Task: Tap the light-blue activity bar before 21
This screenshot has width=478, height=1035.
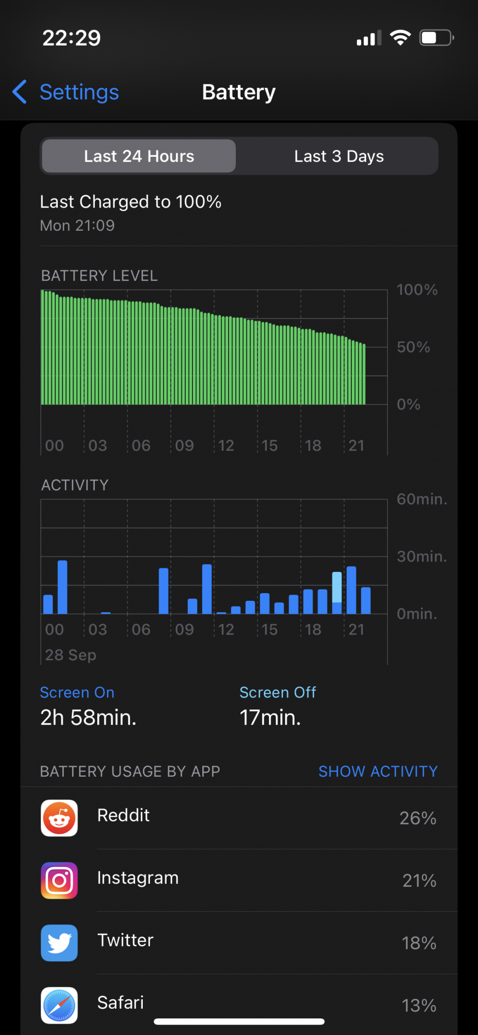Action: point(337,587)
